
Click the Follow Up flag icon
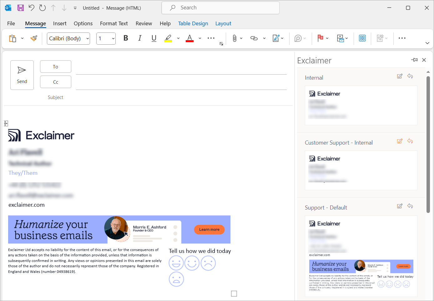click(x=320, y=38)
